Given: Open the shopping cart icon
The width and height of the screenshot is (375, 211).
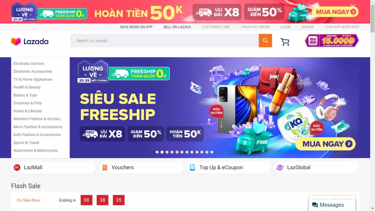Looking at the screenshot, I should pyautogui.click(x=285, y=42).
